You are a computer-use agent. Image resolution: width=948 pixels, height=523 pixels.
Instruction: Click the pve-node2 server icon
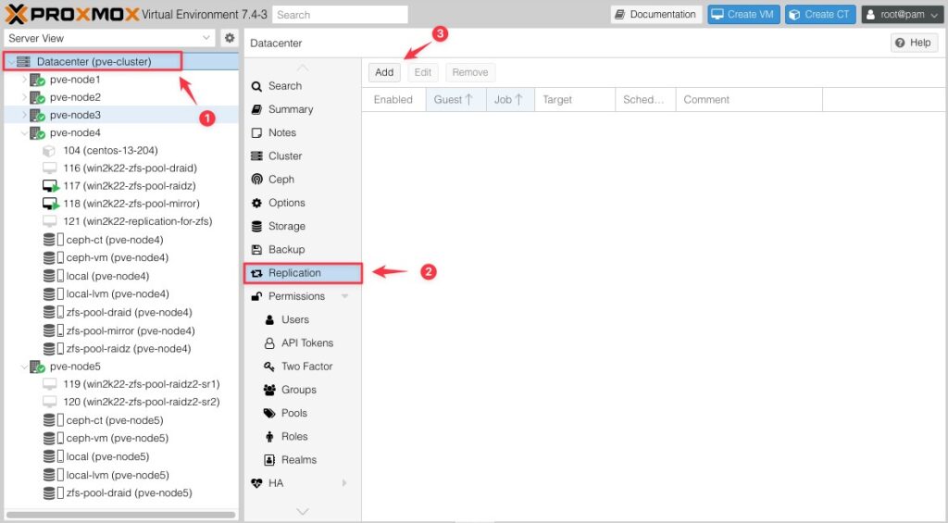click(x=37, y=97)
